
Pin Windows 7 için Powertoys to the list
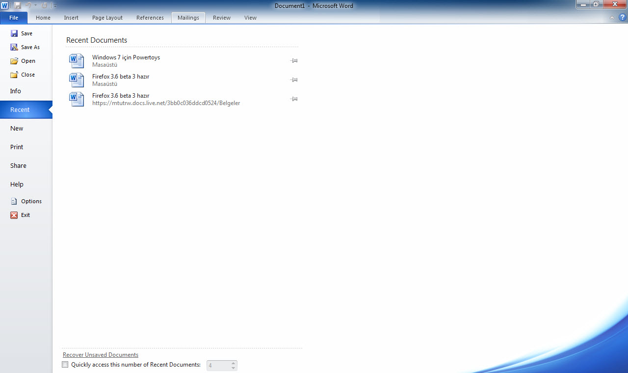click(294, 61)
